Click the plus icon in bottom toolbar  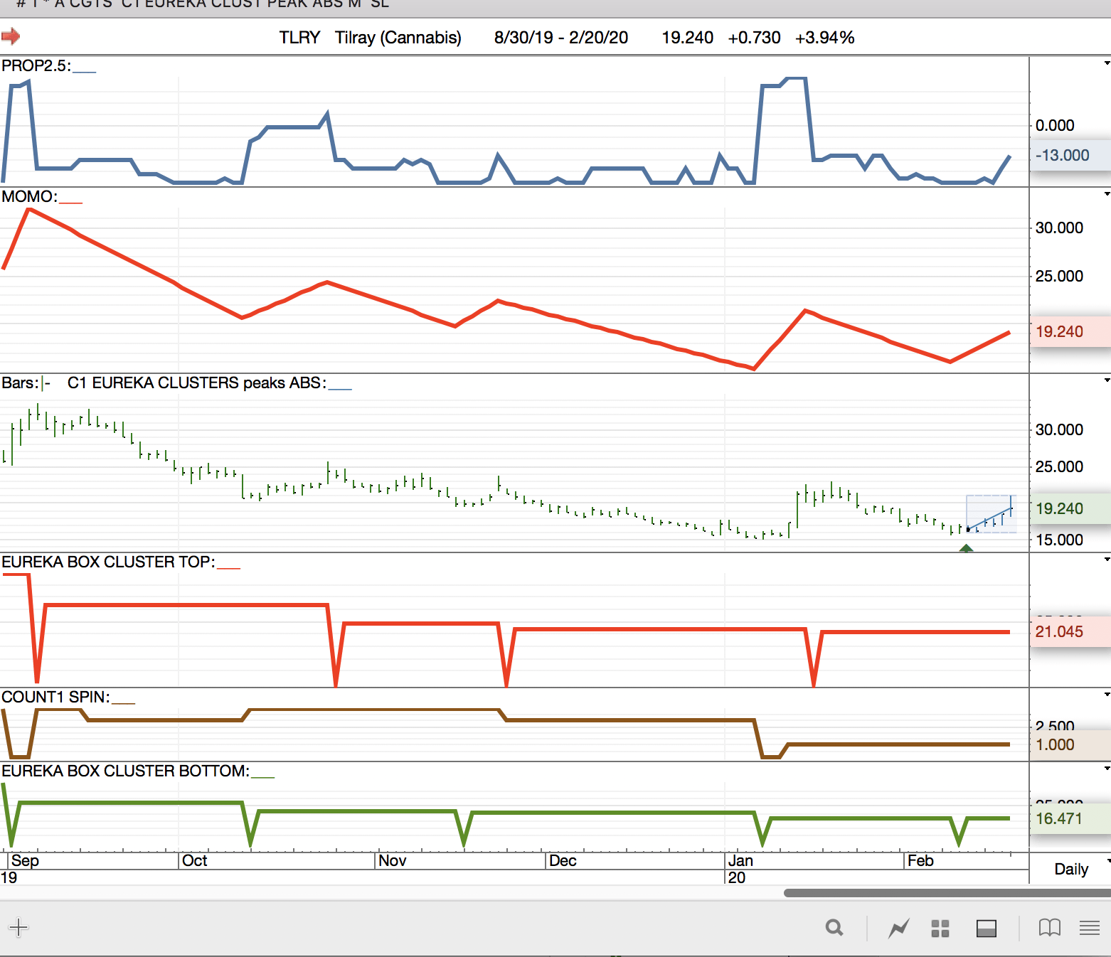pyautogui.click(x=18, y=927)
